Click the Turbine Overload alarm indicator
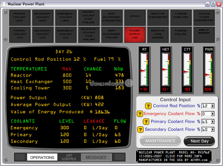 (x=181, y=18)
